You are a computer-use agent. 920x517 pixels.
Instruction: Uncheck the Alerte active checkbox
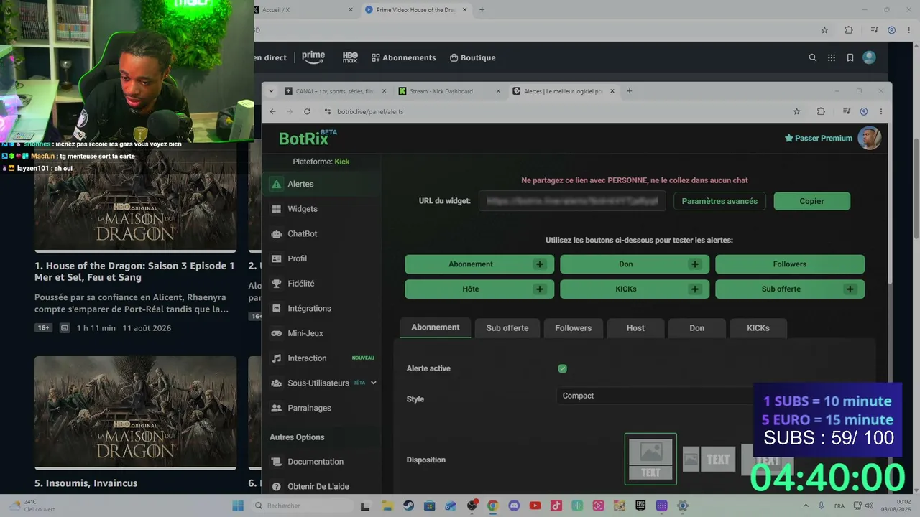click(x=562, y=368)
